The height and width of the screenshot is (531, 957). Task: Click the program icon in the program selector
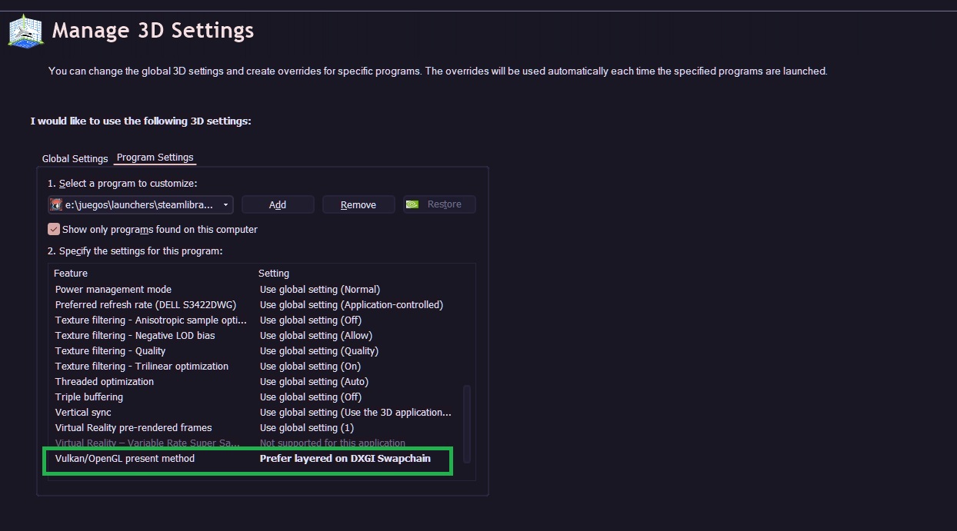click(56, 204)
